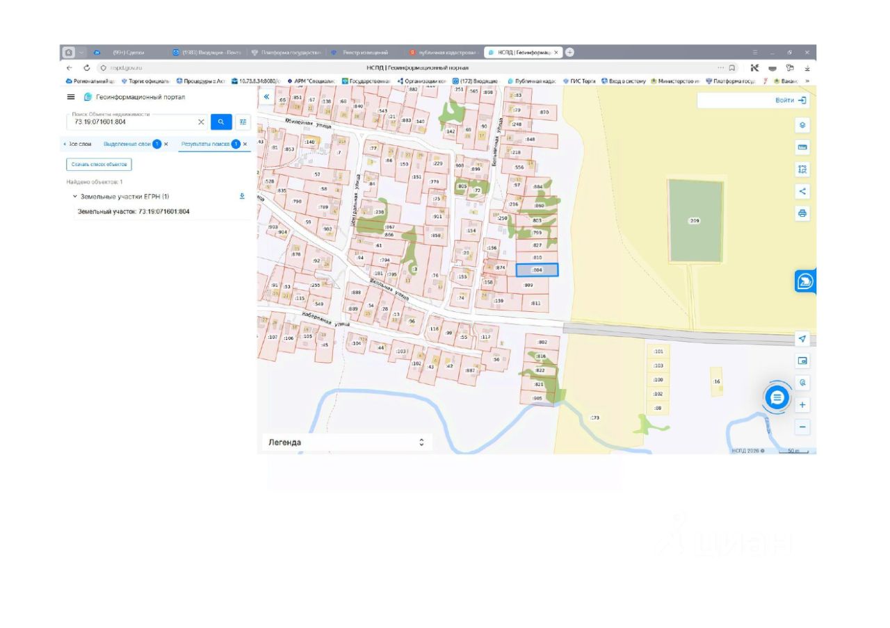Open the browser downloads icon
The width and height of the screenshot is (890, 628).
pos(807,68)
